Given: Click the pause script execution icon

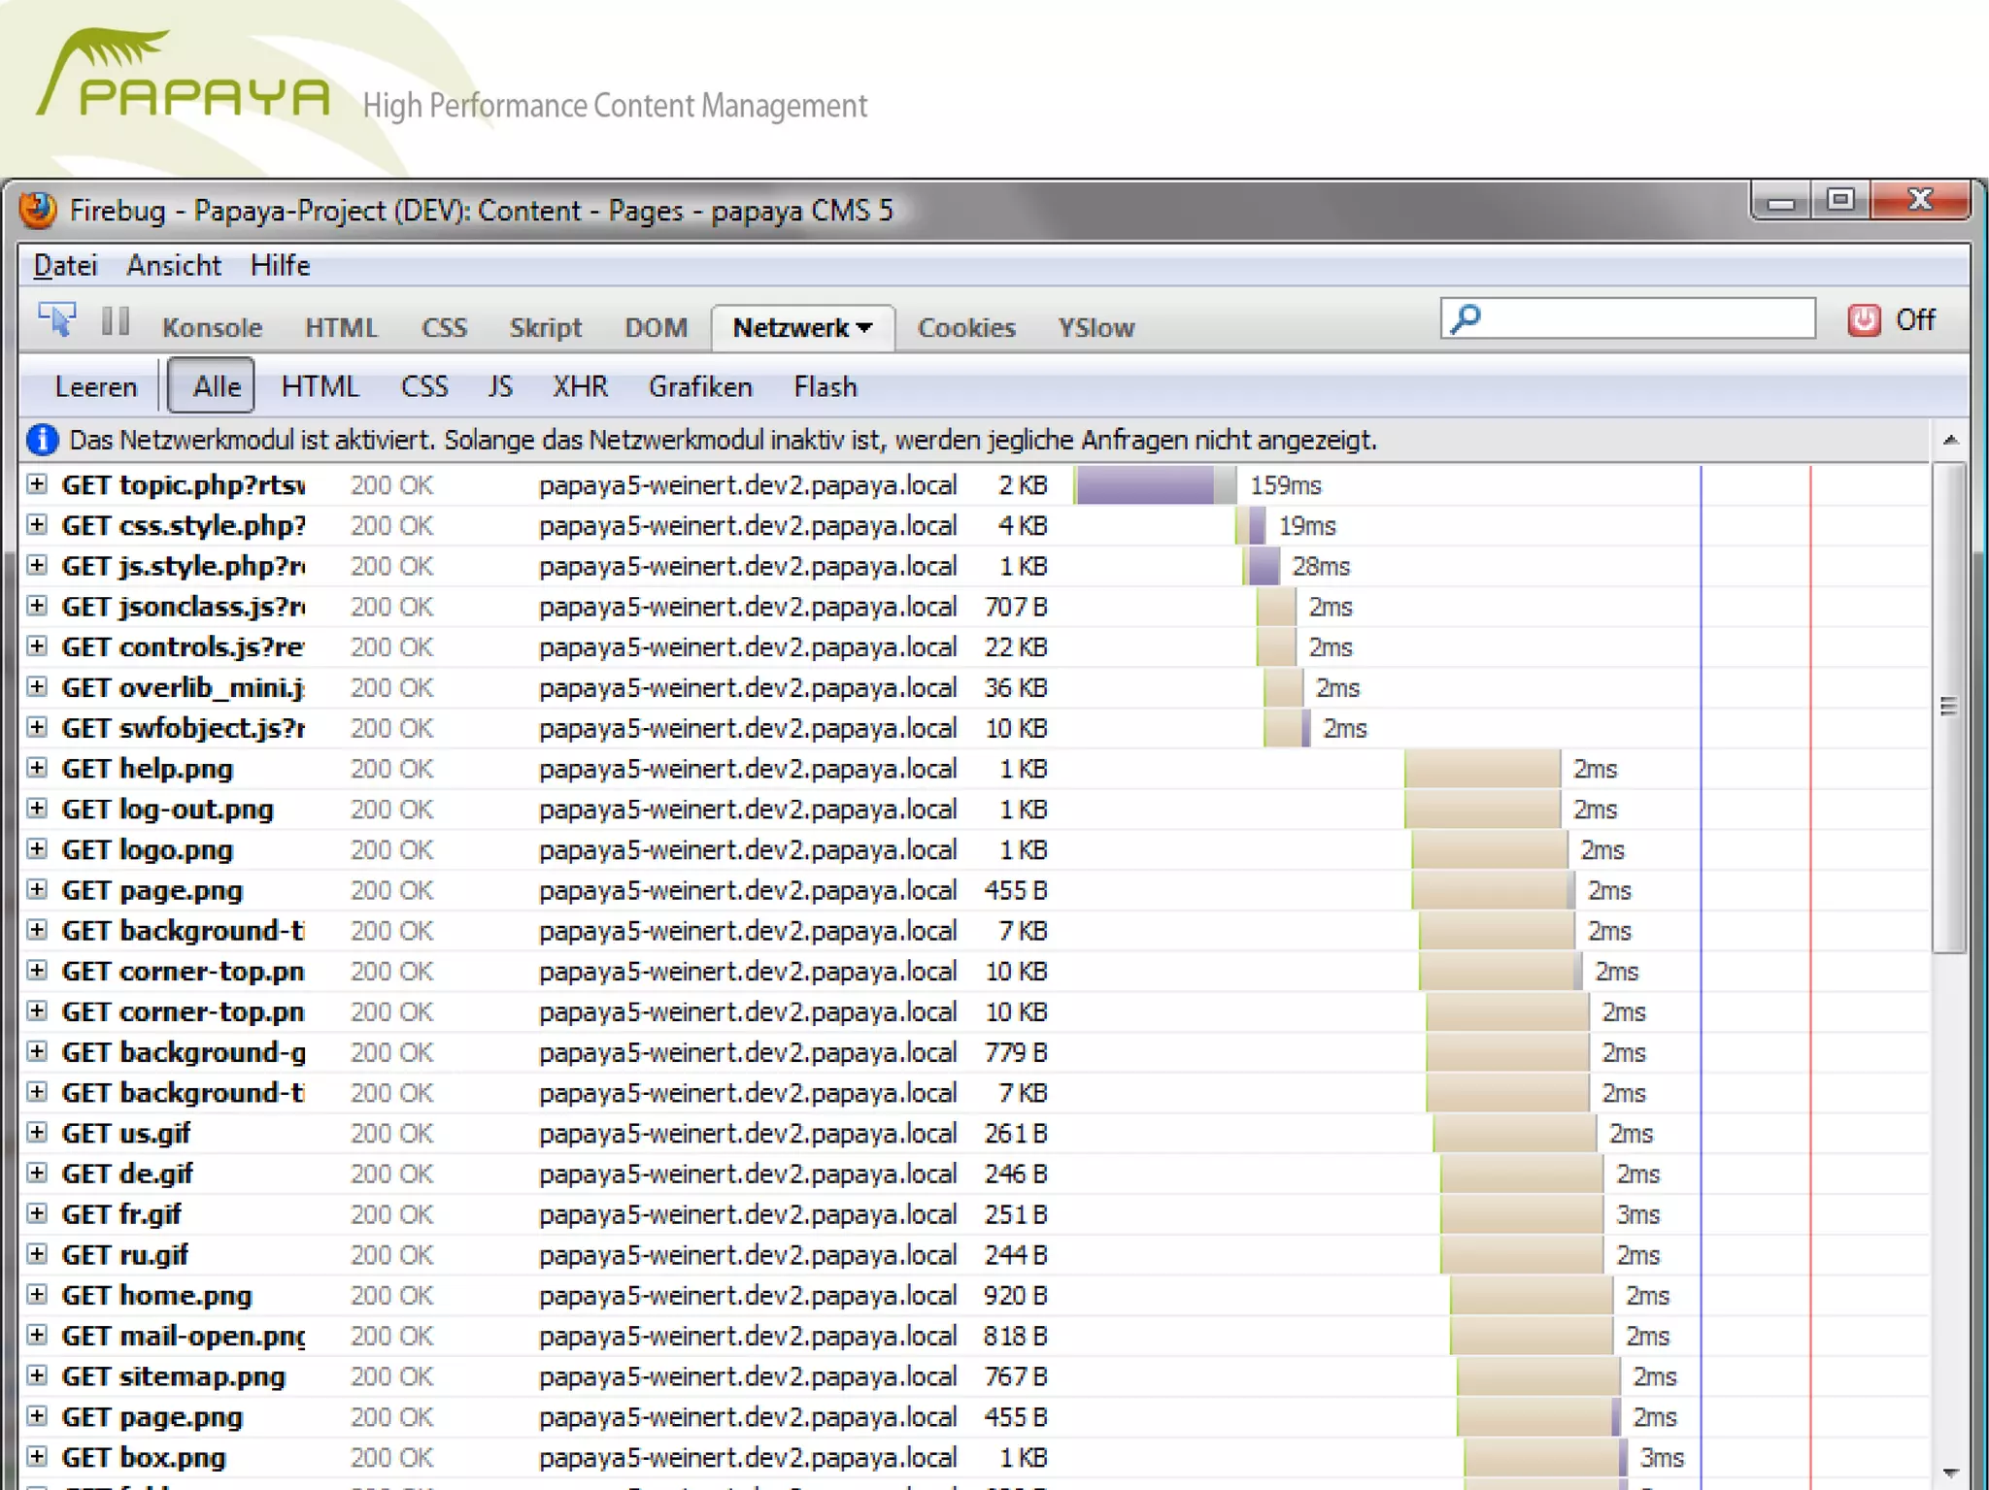Looking at the screenshot, I should click(116, 320).
